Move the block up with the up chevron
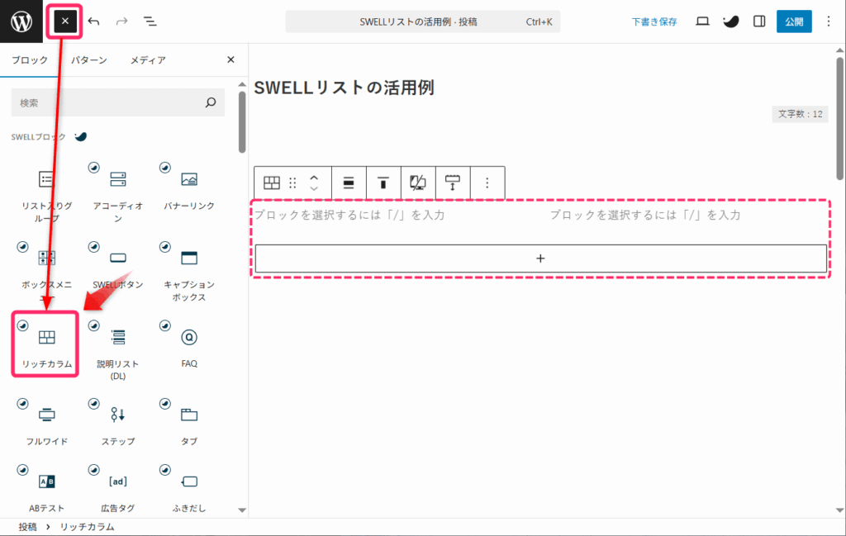This screenshot has height=536, width=846. coord(314,178)
